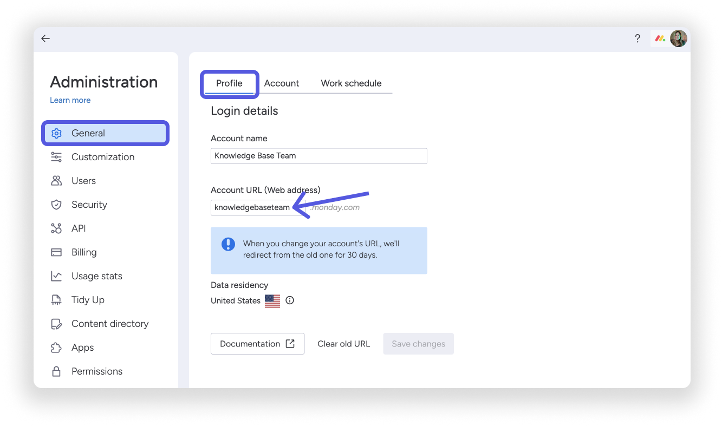Viewport: 722px width, 426px height.
Task: Open the General settings gear icon
Action: pyautogui.click(x=56, y=133)
